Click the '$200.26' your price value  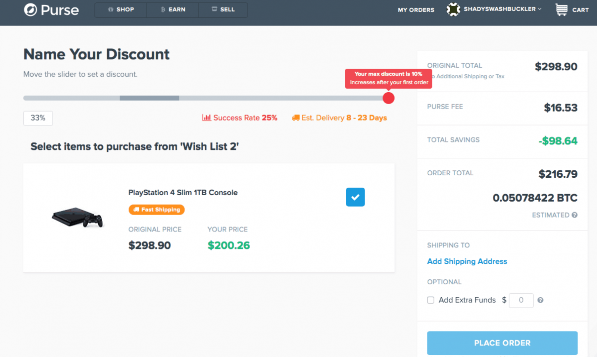(x=229, y=245)
